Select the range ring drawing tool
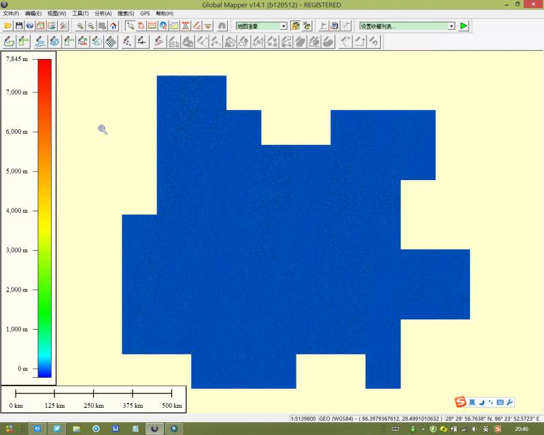 pos(97,42)
